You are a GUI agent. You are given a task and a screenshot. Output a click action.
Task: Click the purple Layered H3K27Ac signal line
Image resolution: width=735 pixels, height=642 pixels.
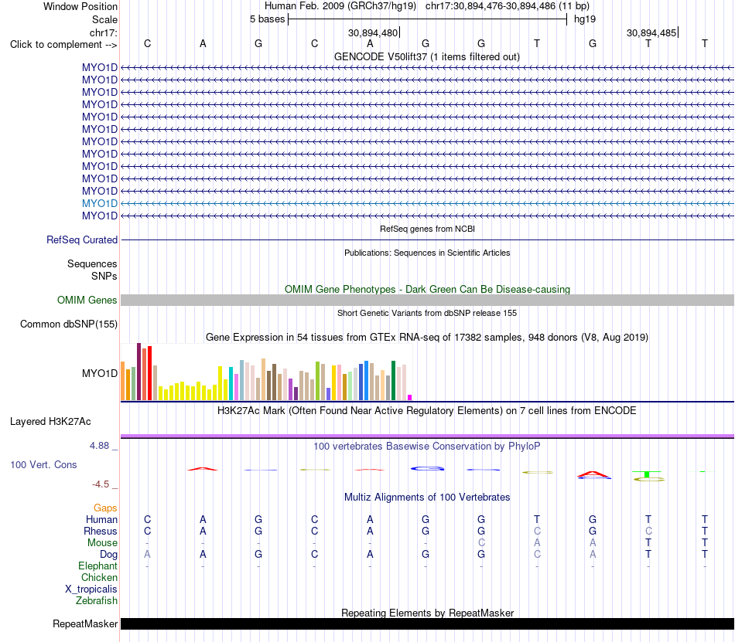coord(427,436)
